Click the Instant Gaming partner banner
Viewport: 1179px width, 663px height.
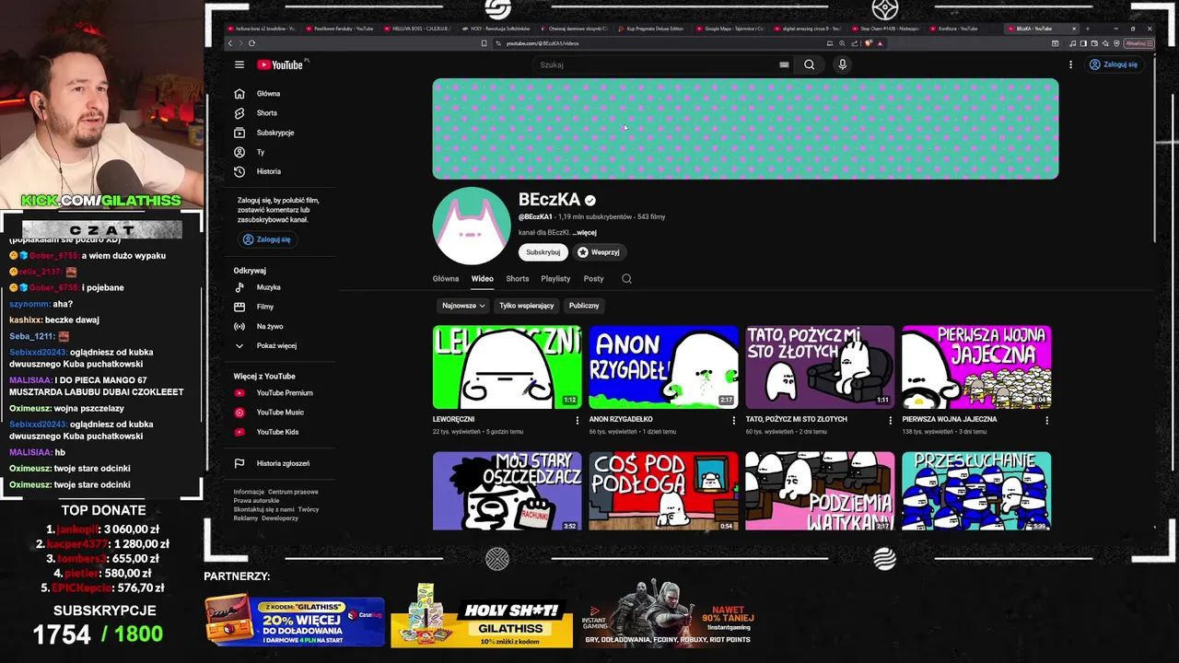click(x=668, y=615)
